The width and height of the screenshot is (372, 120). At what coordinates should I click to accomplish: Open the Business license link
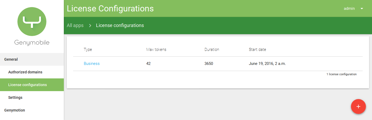[92, 64]
